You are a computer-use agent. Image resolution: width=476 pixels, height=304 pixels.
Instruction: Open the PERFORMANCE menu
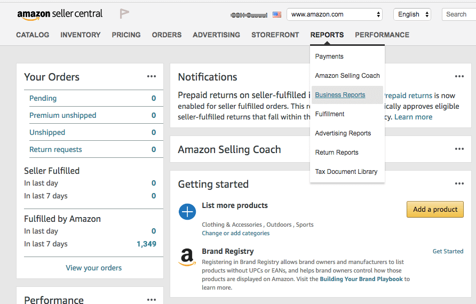pos(382,35)
